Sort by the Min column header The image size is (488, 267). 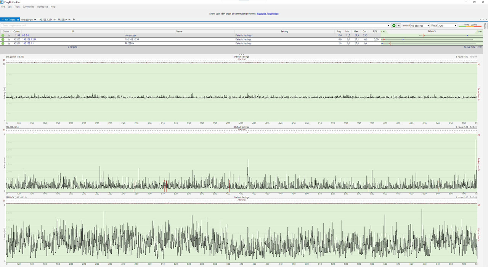point(347,31)
